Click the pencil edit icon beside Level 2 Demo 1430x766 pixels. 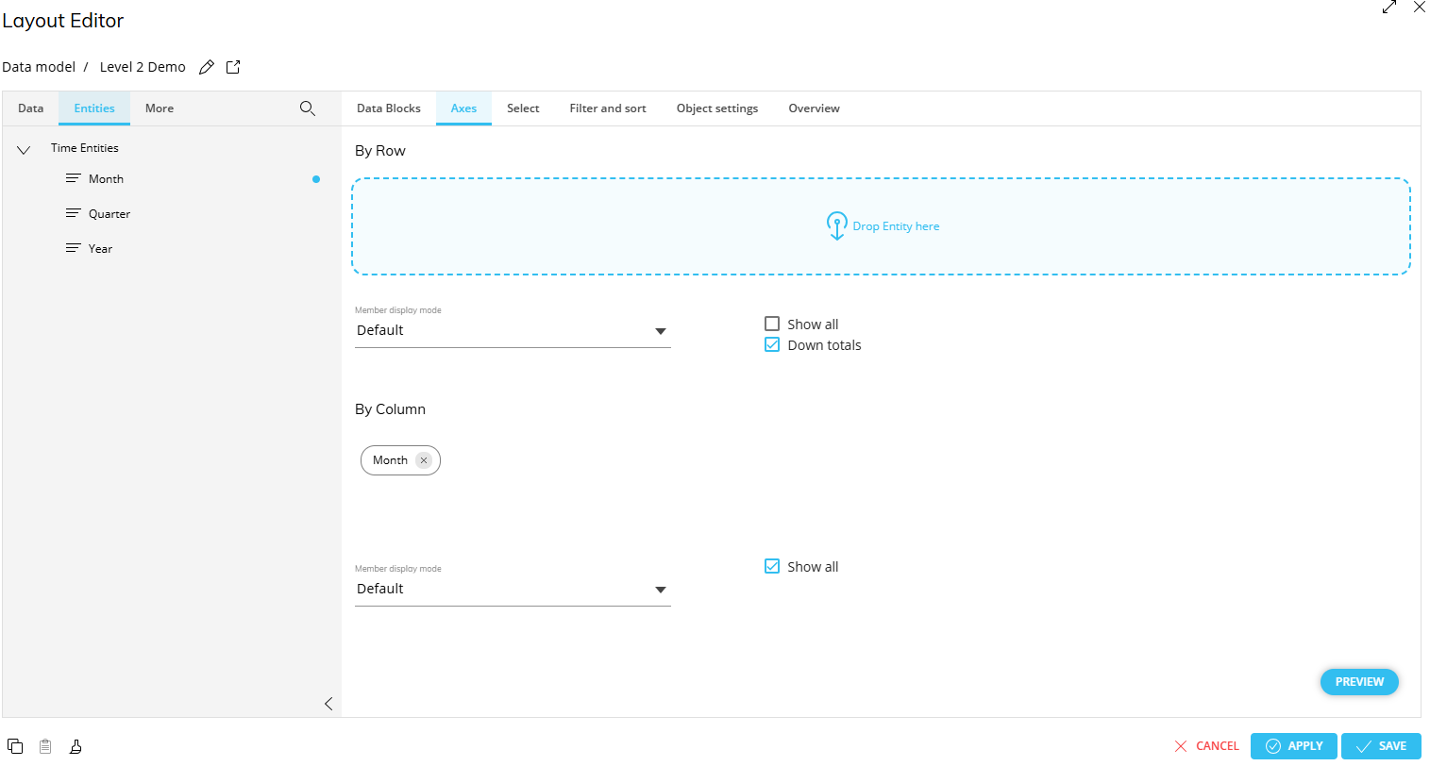pyautogui.click(x=207, y=67)
